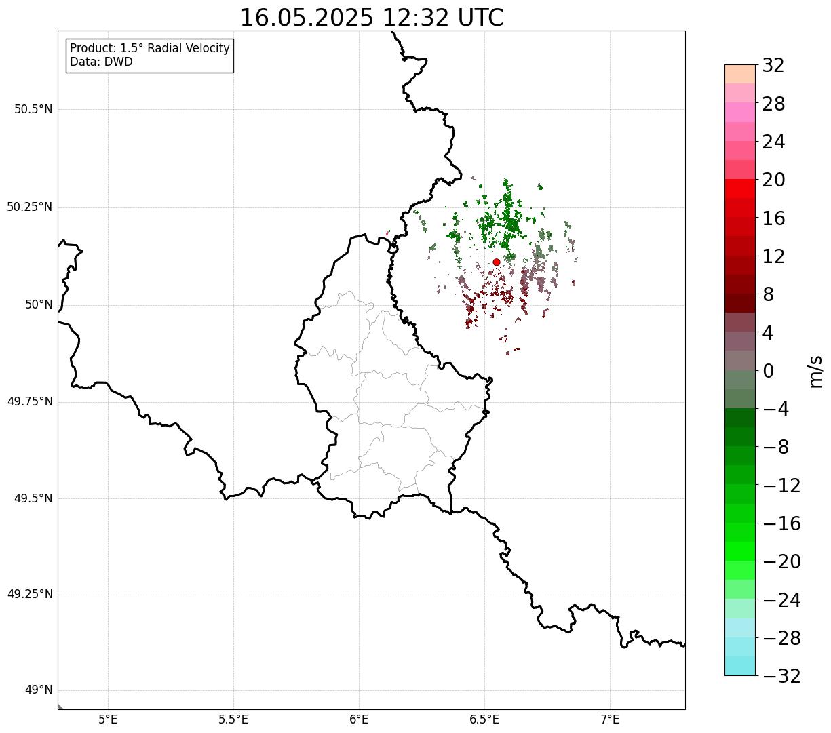Image resolution: width=831 pixels, height=733 pixels.
Task: Click the "Product: 1.5° Radial Velocity" text
Action: [150, 49]
